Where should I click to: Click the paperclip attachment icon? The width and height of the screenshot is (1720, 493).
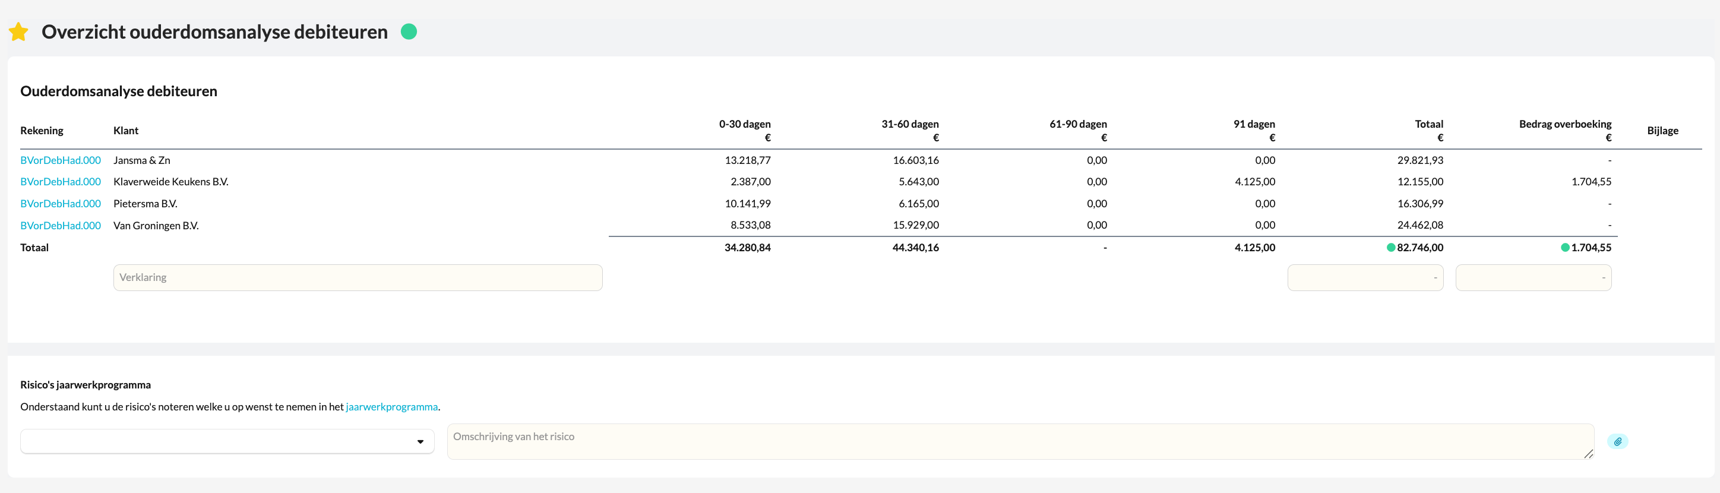tap(1617, 441)
